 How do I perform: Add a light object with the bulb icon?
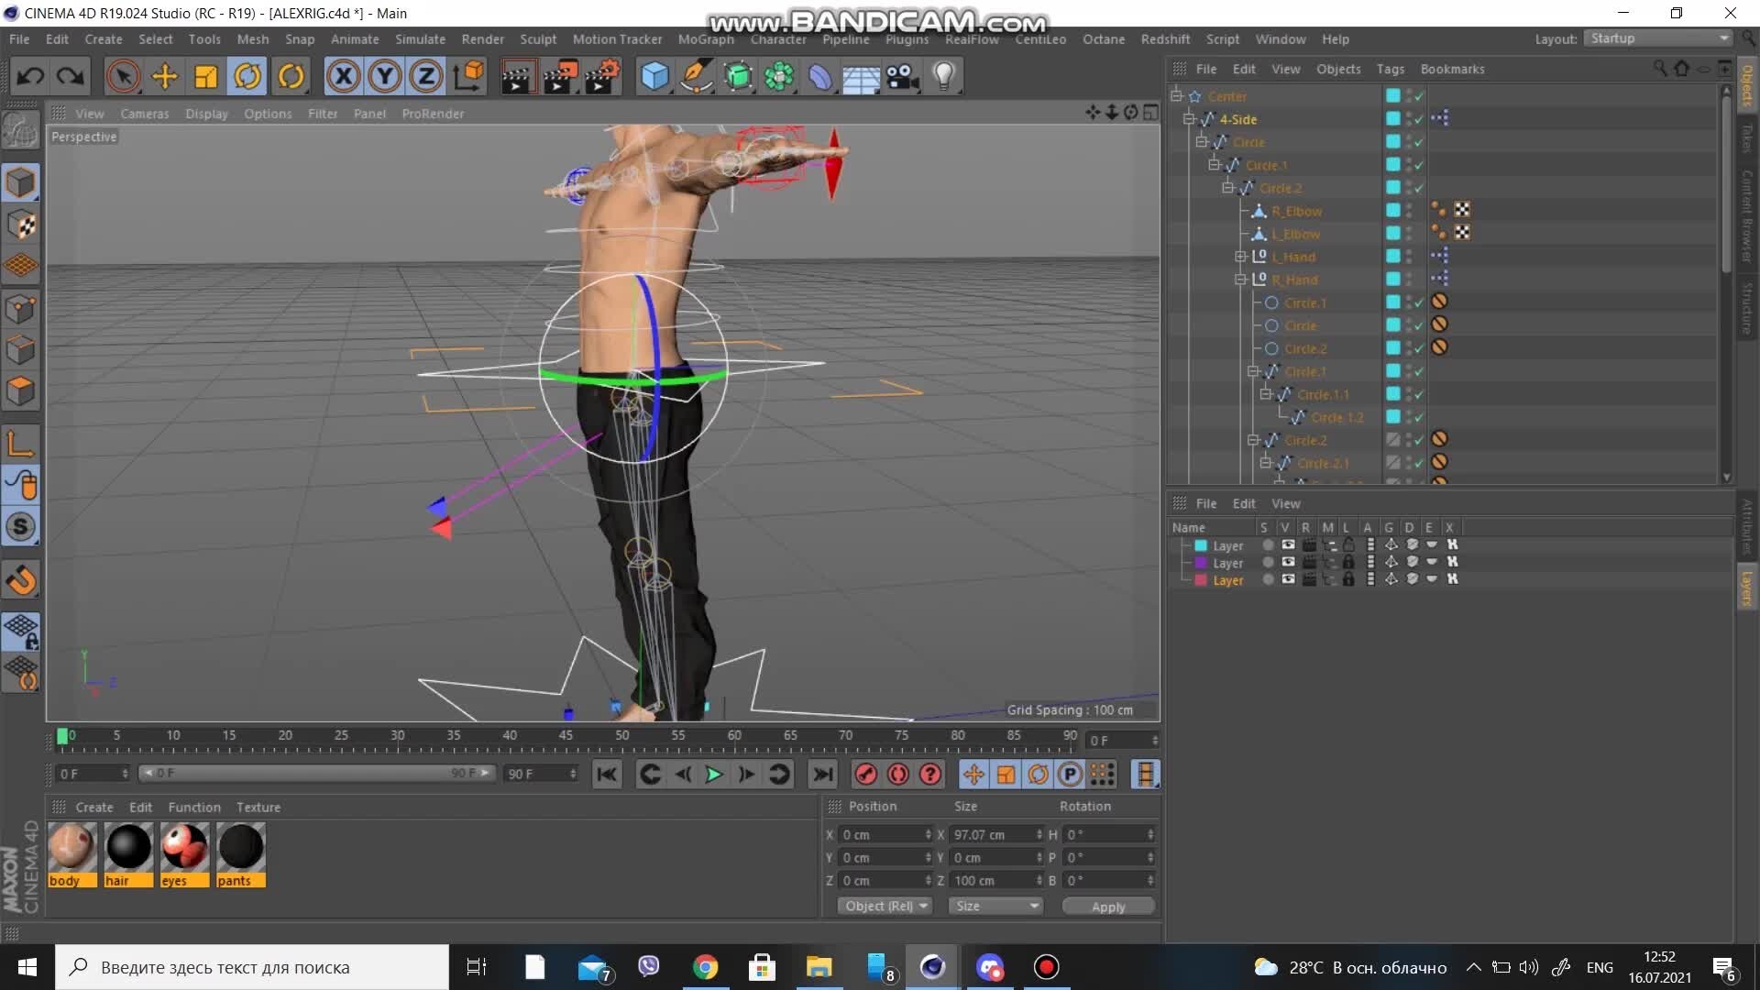[x=943, y=76]
